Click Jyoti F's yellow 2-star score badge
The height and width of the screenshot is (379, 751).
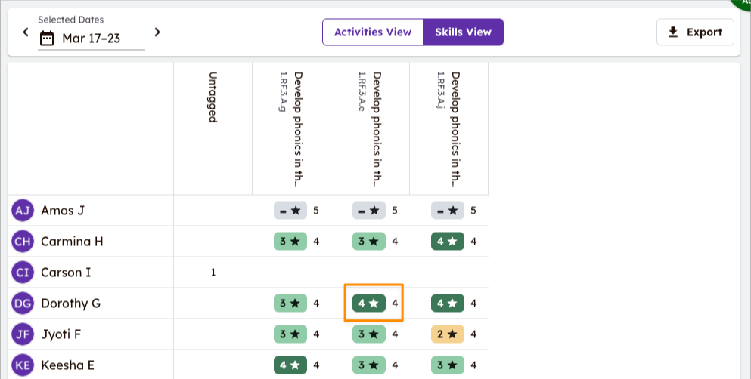(448, 334)
